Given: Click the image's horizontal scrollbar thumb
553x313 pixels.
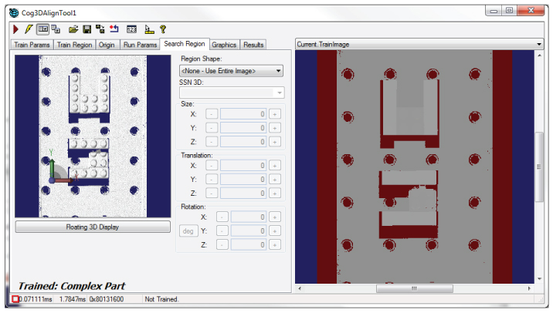Looking at the screenshot, I should (414, 289).
